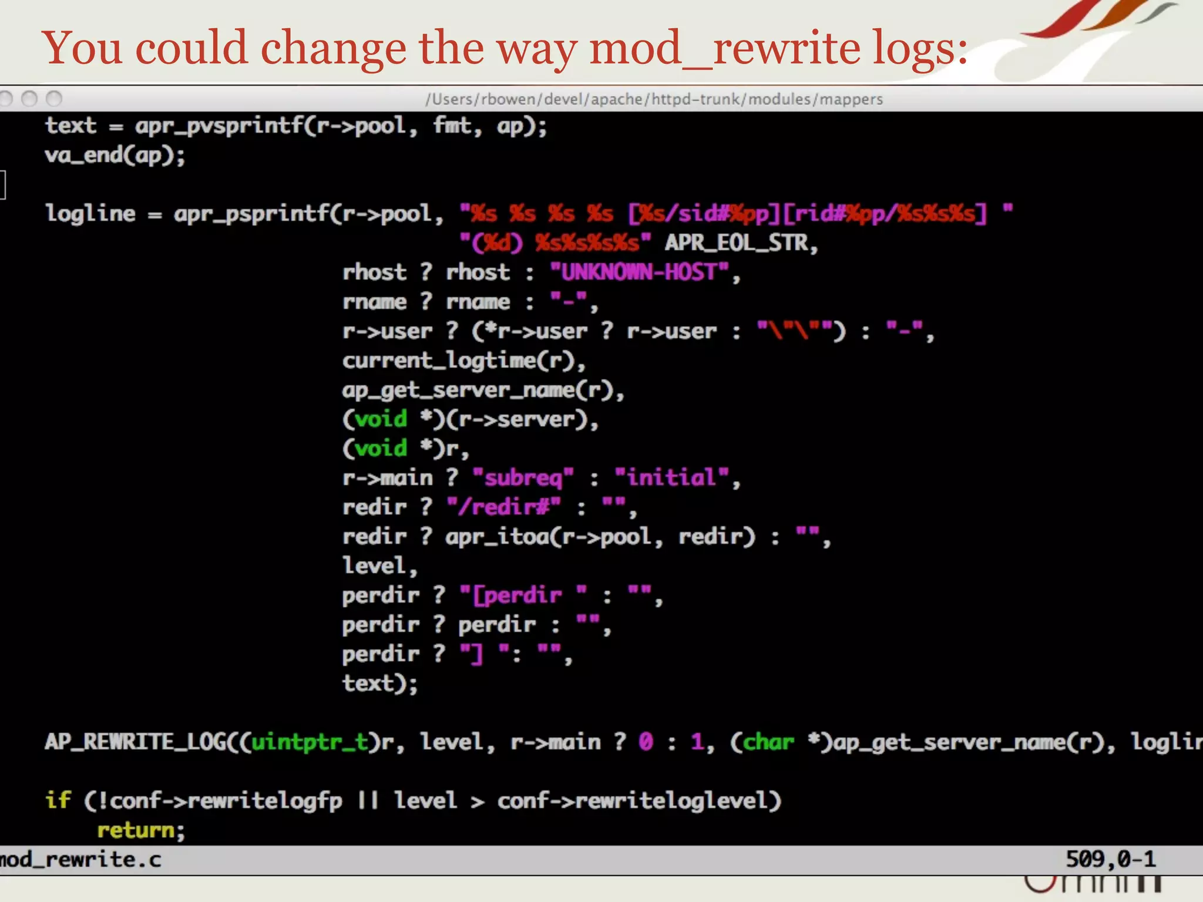This screenshot has height=902, width=1203.
Task: Click the ap_get_server_name(r), argument line
Action: [483, 390]
